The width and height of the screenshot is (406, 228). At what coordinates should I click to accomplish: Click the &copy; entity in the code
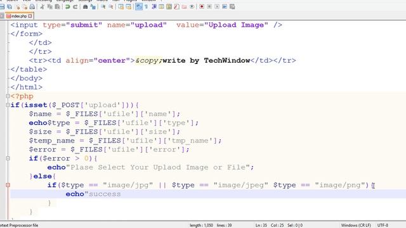(x=148, y=61)
